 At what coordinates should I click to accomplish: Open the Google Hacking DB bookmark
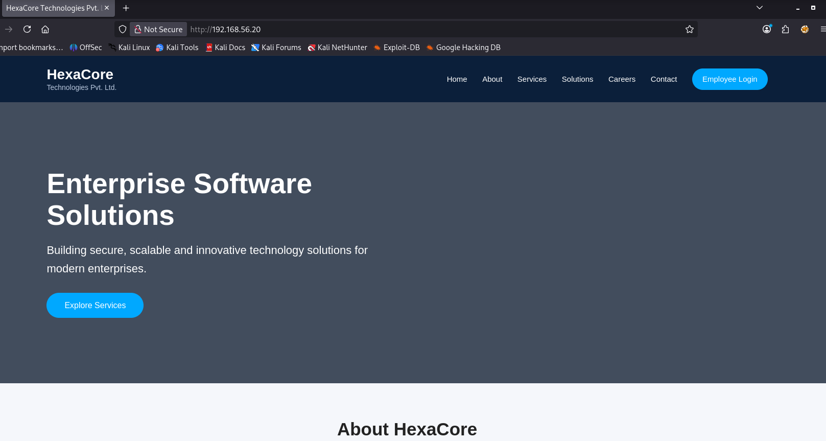click(463, 48)
